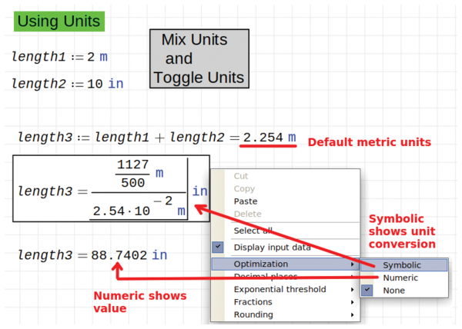This screenshot has width=462, height=329.
Task: Choose Numeric in the Optimization submenu
Action: coord(400,277)
